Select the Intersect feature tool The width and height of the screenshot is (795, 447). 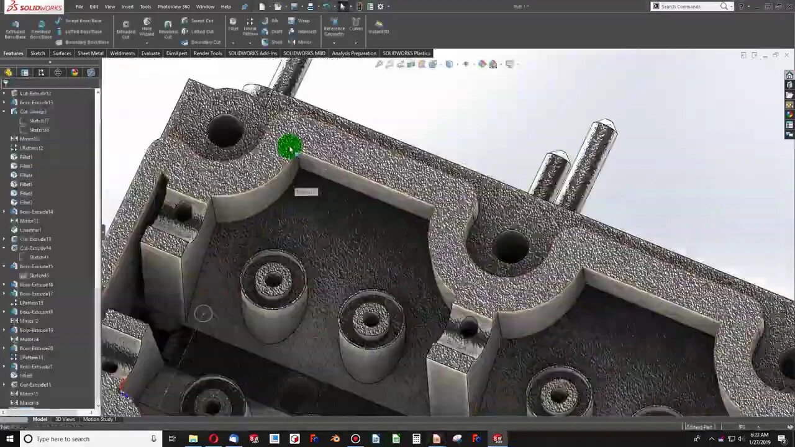pyautogui.click(x=302, y=31)
